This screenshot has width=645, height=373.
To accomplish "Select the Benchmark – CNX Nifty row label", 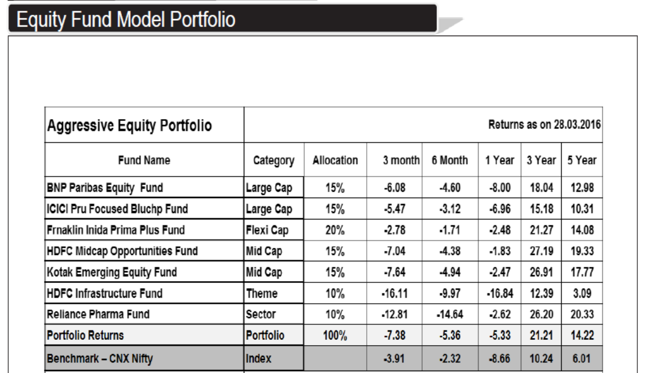I will click(x=99, y=359).
